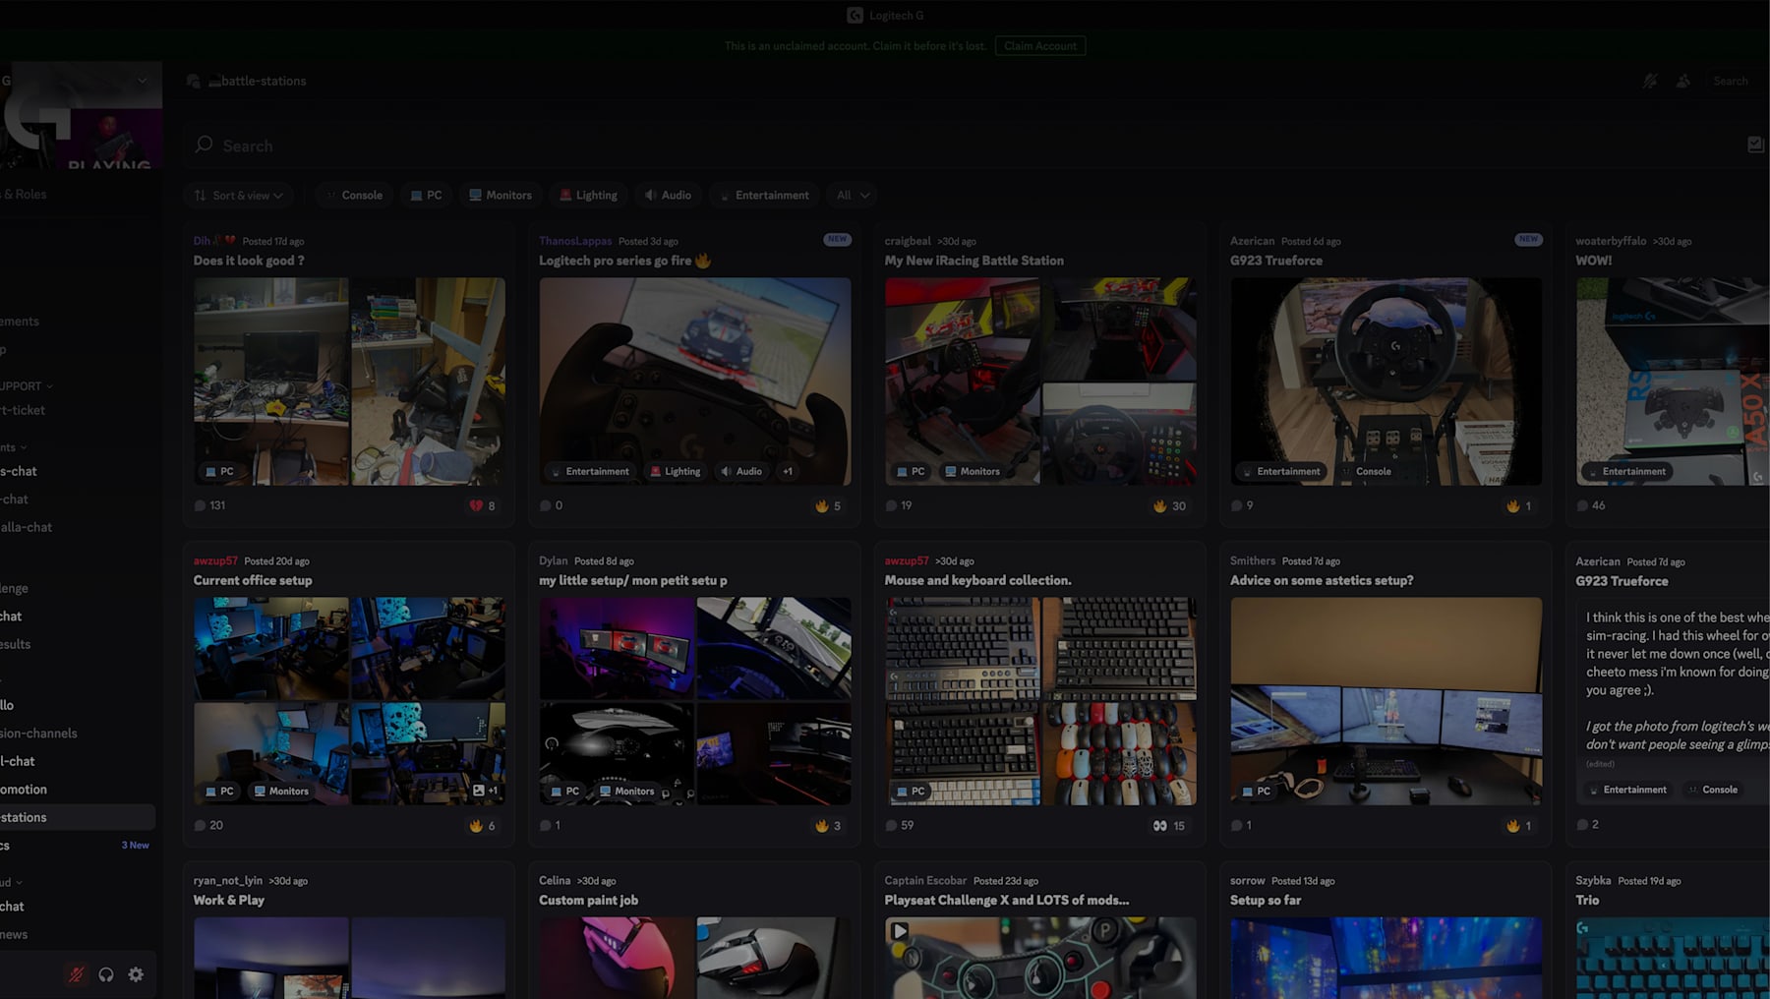The image size is (1770, 999).
Task: Click comment icon showing 46 on WOW! post
Action: tap(1582, 505)
